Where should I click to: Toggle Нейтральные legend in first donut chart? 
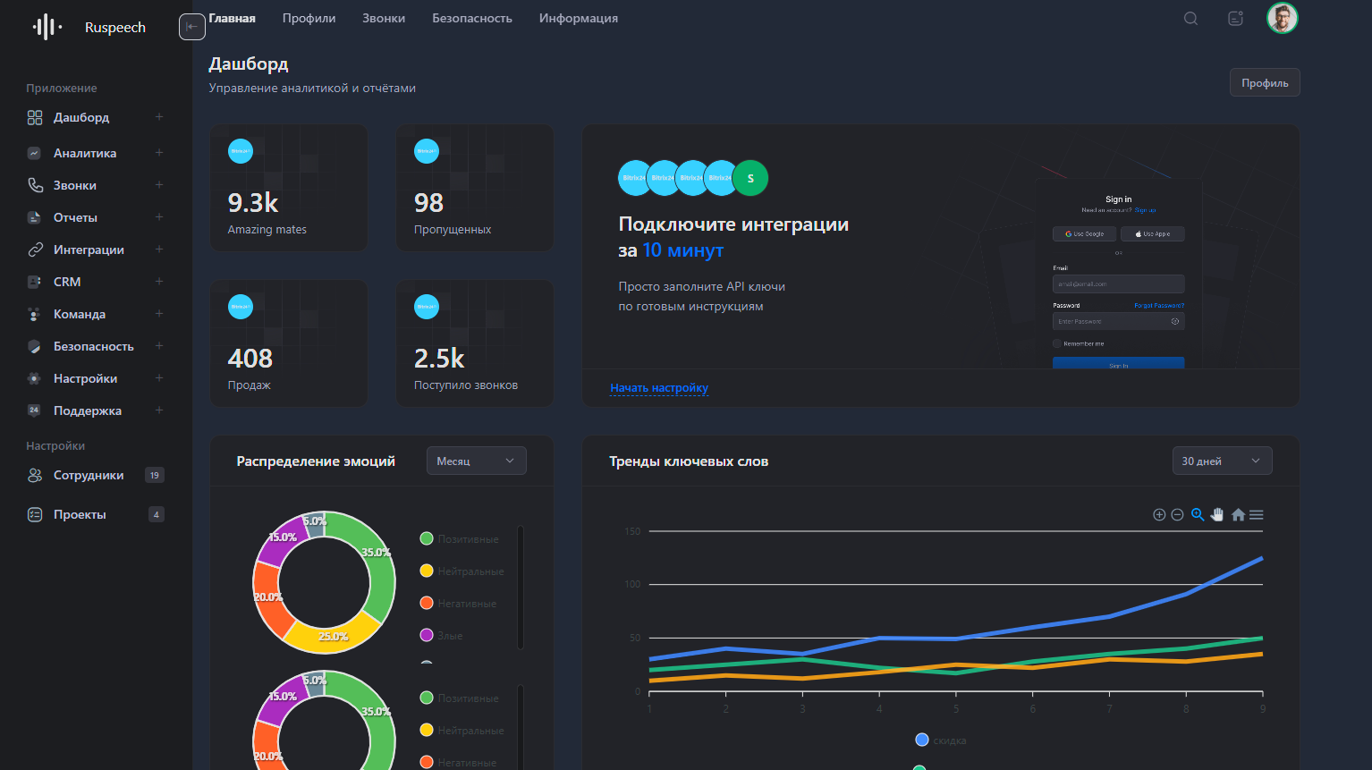pyautogui.click(x=462, y=571)
